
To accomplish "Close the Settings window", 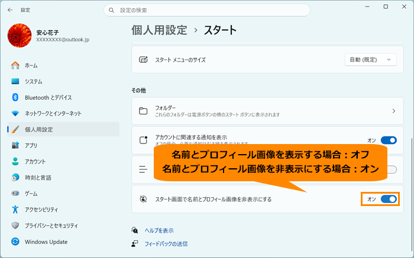I will 404,6.
